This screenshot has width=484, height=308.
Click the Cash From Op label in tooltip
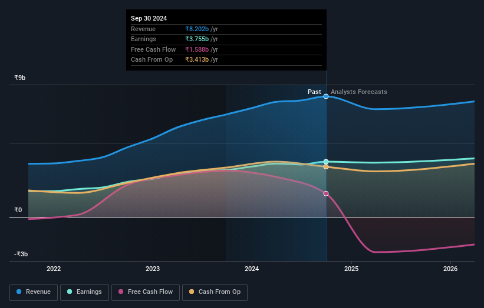pyautogui.click(x=152, y=60)
